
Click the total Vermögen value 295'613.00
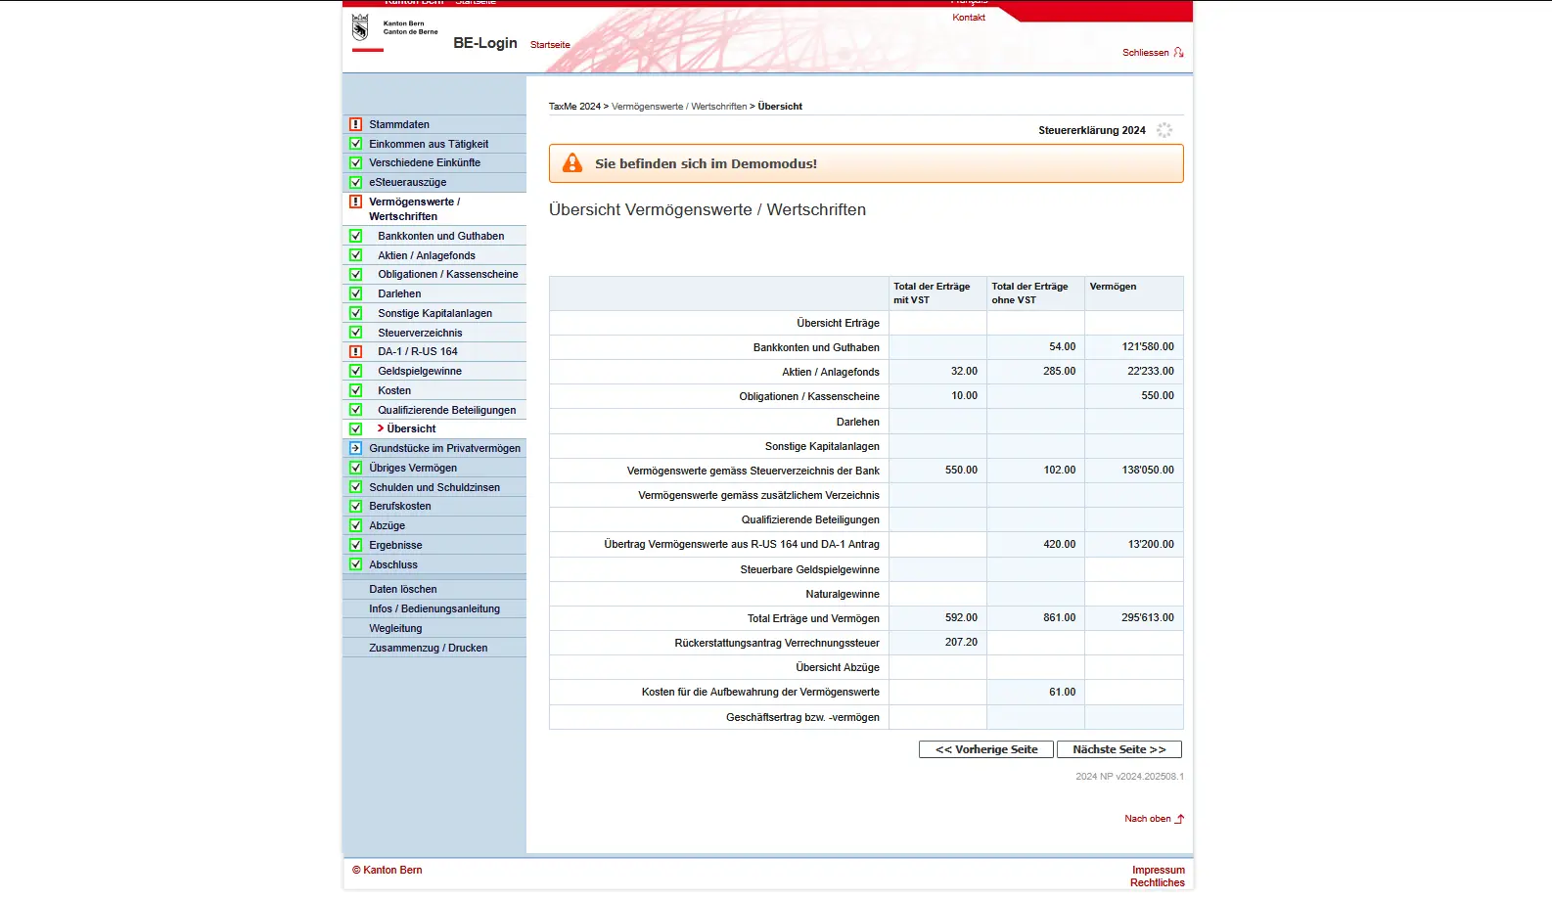(1148, 617)
